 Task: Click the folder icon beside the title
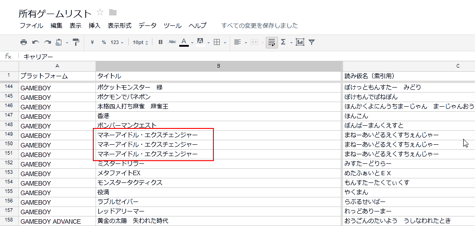[x=113, y=12]
